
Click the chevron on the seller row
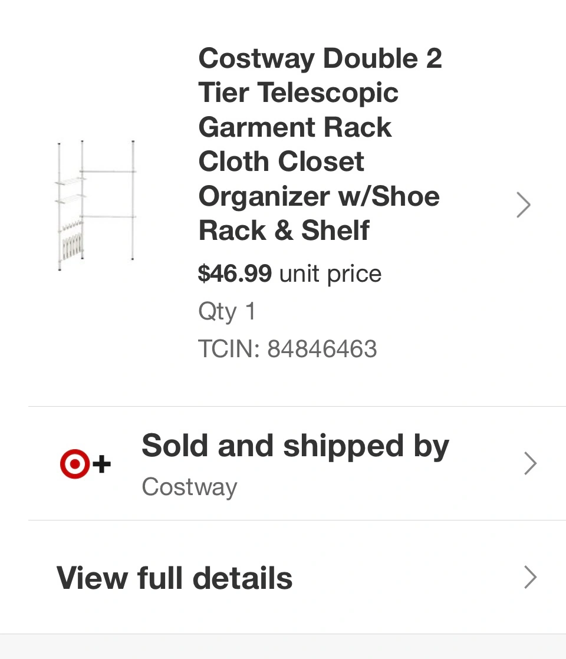[531, 463]
